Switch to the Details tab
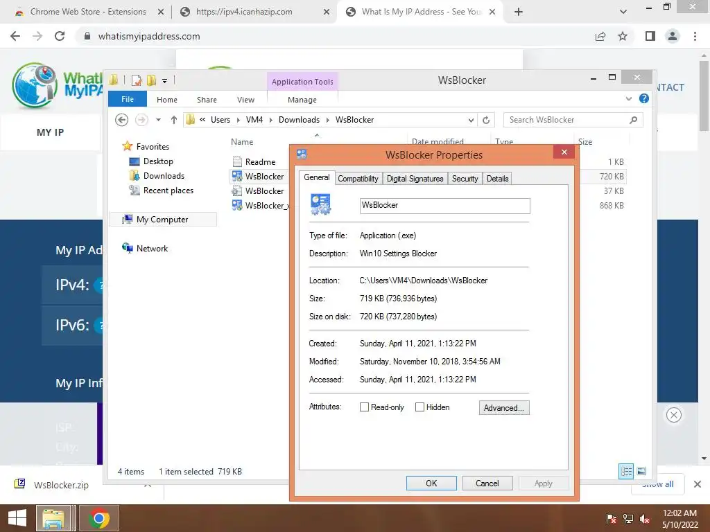 pos(497,179)
